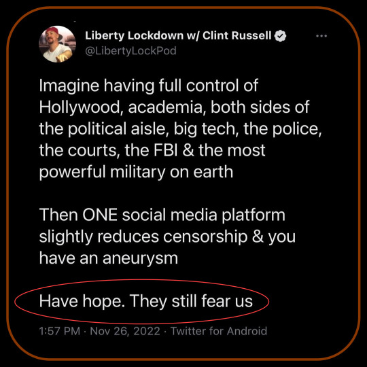Click the words social media platform
Image resolution: width=367 pixels, height=367 pixels.
pos(204,215)
